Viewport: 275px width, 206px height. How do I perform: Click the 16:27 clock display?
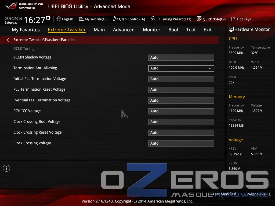[34, 20]
